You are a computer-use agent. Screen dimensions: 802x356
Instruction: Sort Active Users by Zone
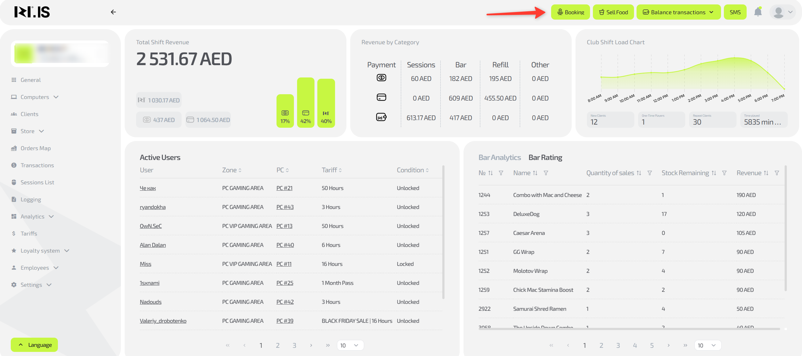[240, 170]
